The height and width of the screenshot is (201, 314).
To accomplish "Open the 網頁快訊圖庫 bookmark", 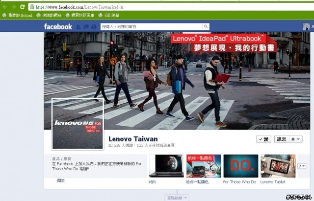I will pyautogui.click(x=80, y=15).
